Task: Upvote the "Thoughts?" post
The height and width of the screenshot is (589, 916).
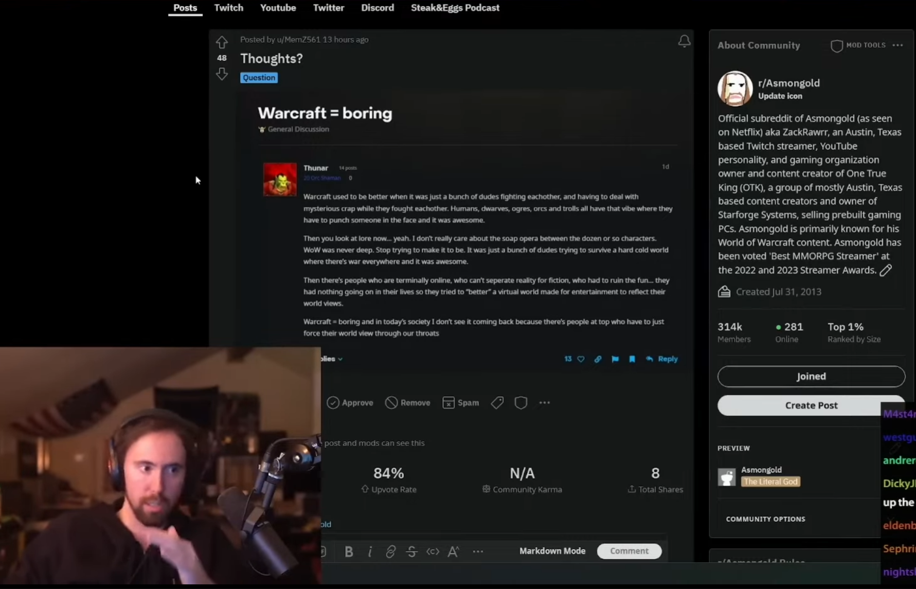Action: pyautogui.click(x=222, y=42)
